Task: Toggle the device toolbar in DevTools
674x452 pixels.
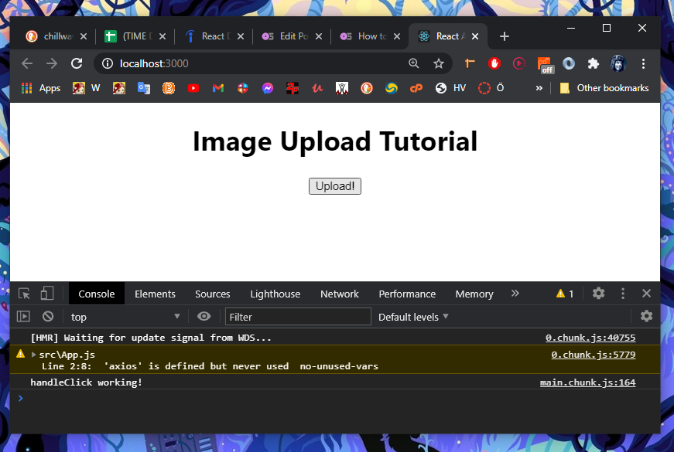Action: (x=46, y=294)
